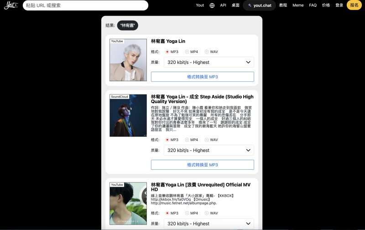Viewport: 365px width, 230px height.
Task: Select MP3 format for 浪費 Unrequited result
Action: click(x=167, y=213)
